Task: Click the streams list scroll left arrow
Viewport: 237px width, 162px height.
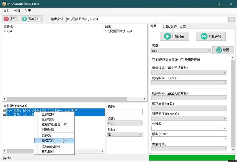Action: click(4, 151)
